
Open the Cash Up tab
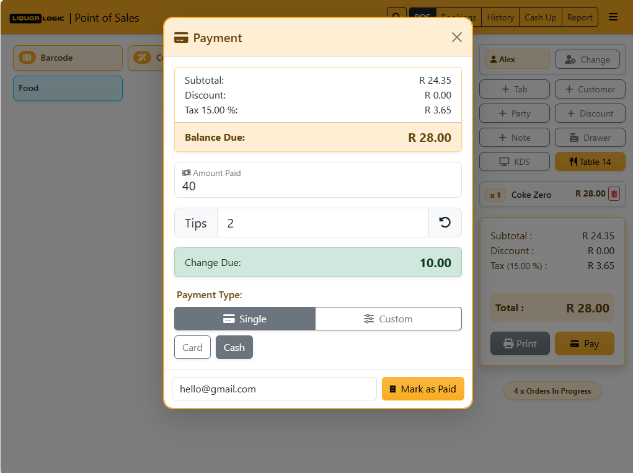[x=540, y=17]
